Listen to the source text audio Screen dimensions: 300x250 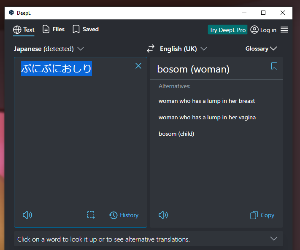tap(27, 215)
